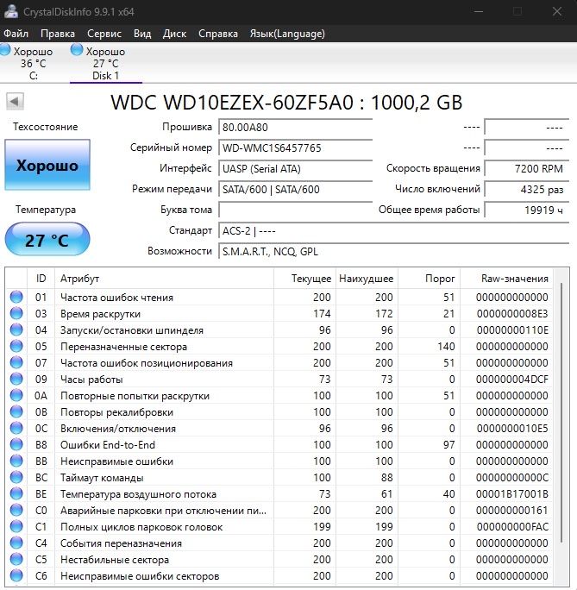Click status orb for attribute 0B recalibration retries
The height and width of the screenshot is (590, 577).
point(16,411)
